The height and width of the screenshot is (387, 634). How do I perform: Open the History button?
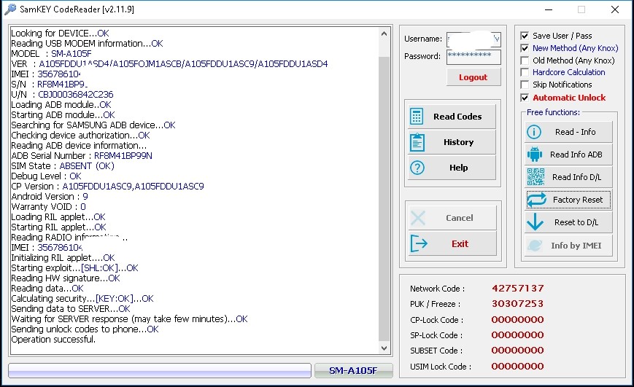(x=452, y=142)
